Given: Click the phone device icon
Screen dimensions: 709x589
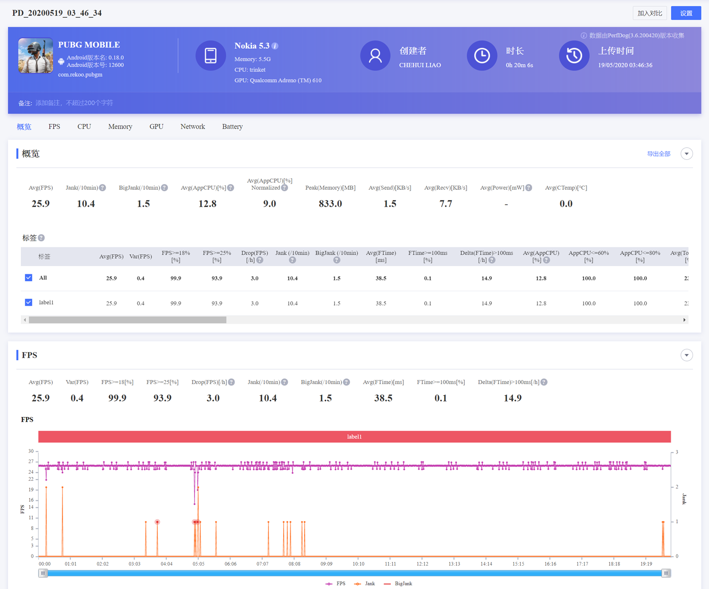Looking at the screenshot, I should click(210, 55).
